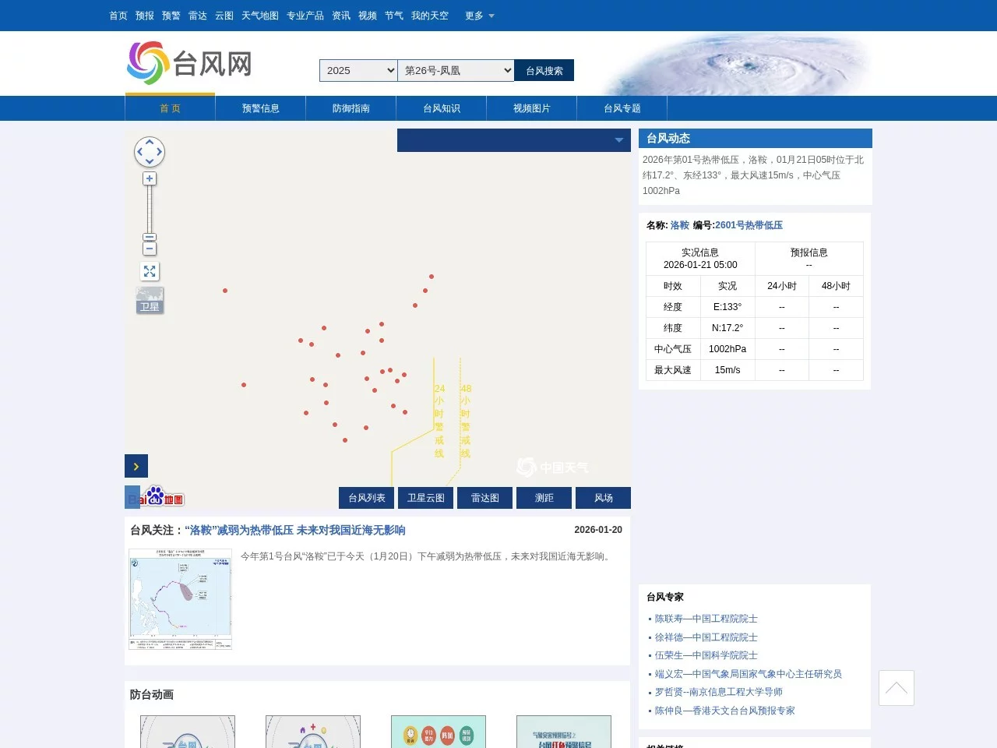
Task: Switch to the 预警信息 tab
Action: pyautogui.click(x=260, y=108)
